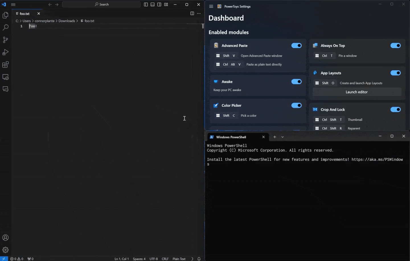Viewport: 410px width, 261px height.
Task: Turn off the App Layouts module
Action: click(x=395, y=73)
